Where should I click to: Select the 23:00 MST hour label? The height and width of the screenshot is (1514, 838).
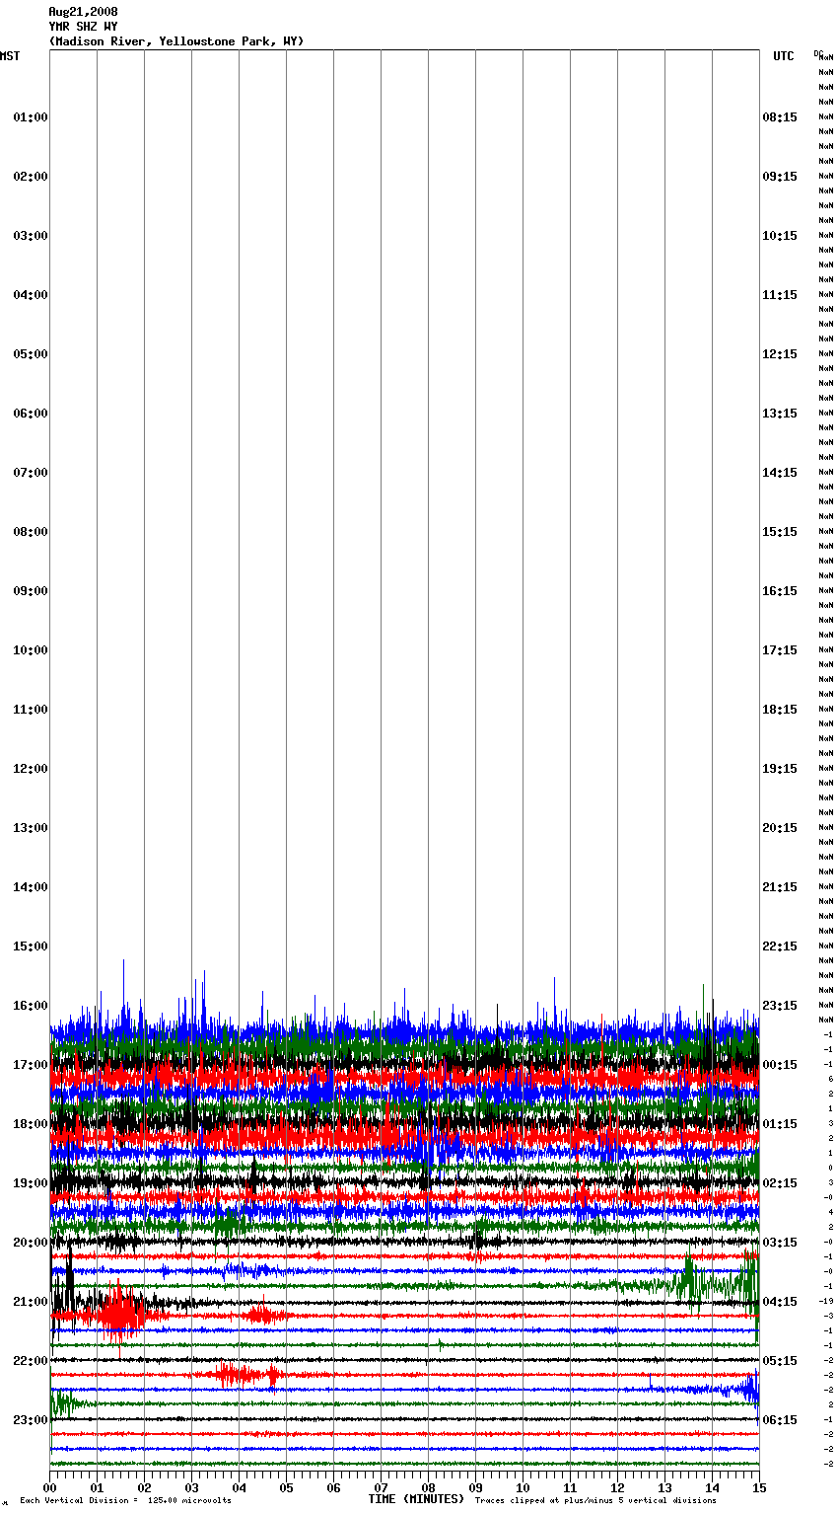coord(31,1420)
